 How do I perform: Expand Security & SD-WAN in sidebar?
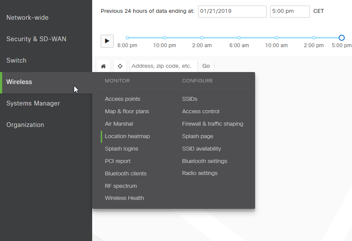(x=36, y=39)
